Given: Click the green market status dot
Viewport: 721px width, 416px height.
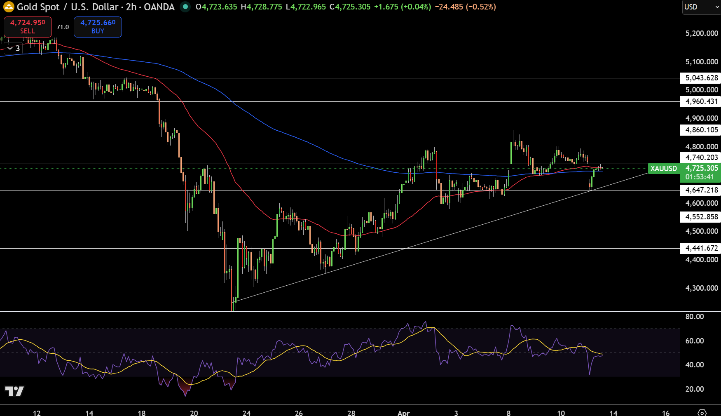Looking at the screenshot, I should click(x=185, y=7).
